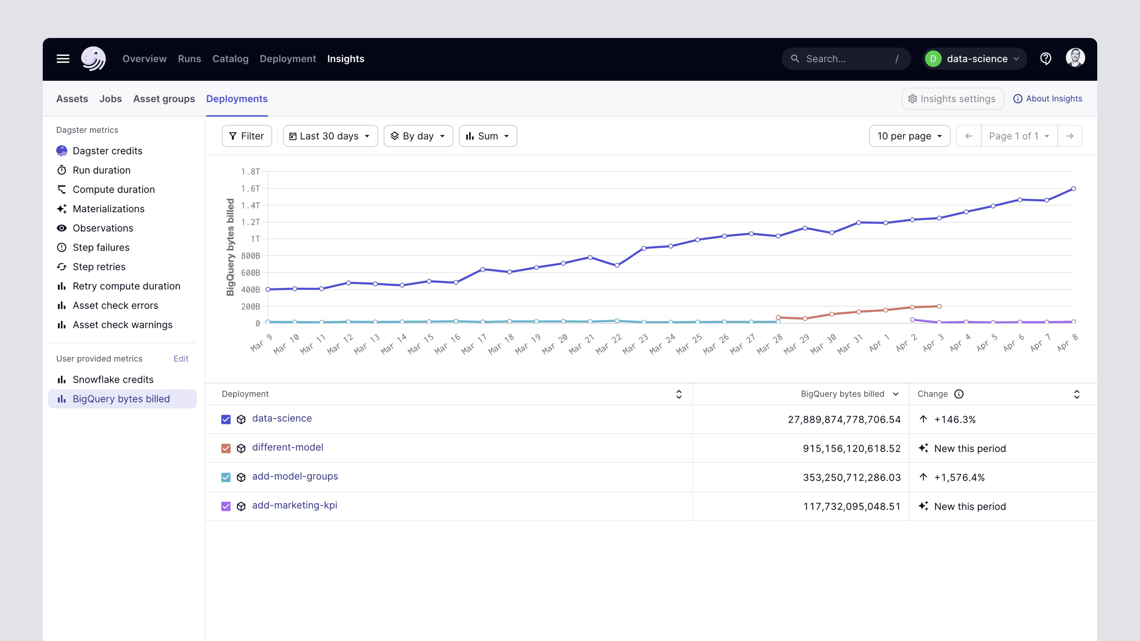The image size is (1140, 641).
Task: Click the Mar 9 data-science chart point
Action: (268, 289)
